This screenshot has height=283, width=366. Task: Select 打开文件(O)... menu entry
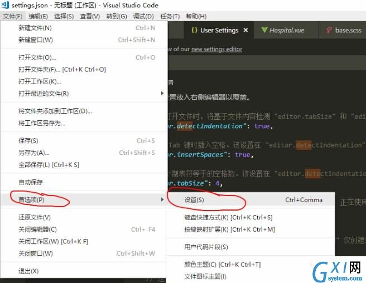[x=84, y=57]
